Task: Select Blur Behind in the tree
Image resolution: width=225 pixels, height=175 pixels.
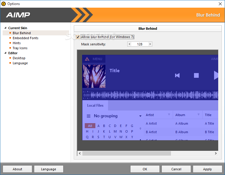Action: click(22, 33)
